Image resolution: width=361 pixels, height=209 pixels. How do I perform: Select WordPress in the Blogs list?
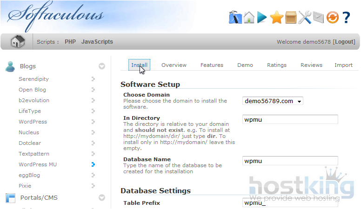(33, 122)
